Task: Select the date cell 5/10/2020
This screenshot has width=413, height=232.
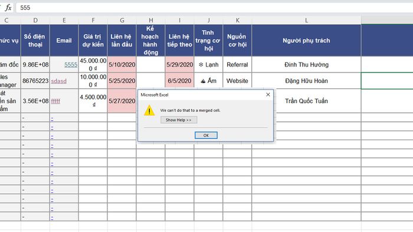Action: [122, 65]
